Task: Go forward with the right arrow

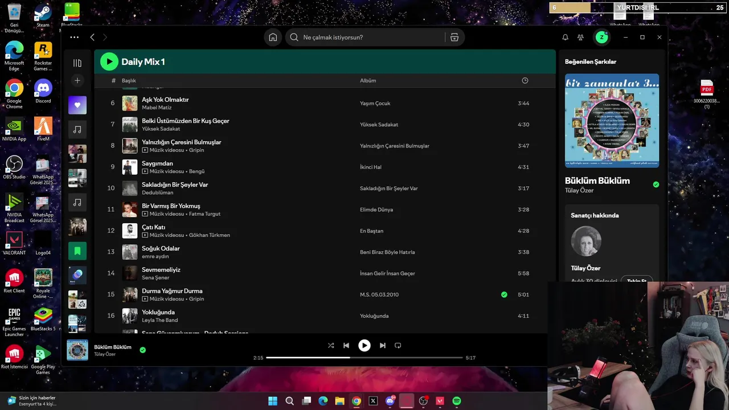Action: 105,37
